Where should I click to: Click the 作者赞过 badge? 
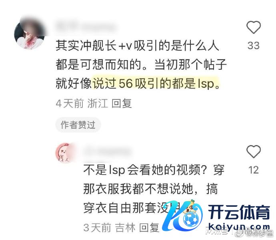tap(78, 125)
